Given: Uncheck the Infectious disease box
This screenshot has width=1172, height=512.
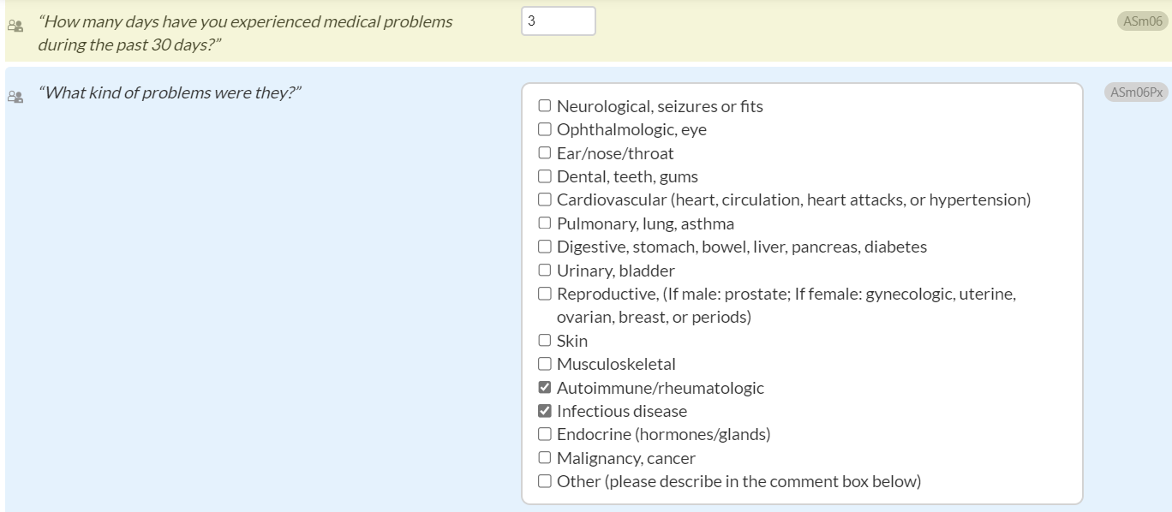Looking at the screenshot, I should coord(545,411).
